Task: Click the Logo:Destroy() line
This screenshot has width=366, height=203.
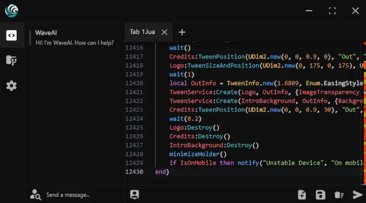Action: [x=194, y=127]
